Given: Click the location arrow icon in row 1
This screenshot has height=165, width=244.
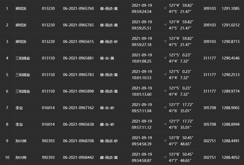Looking at the screenshot, I should tap(165, 8).
